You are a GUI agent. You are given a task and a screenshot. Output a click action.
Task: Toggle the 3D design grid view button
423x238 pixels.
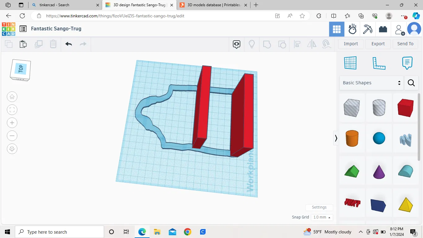tap(337, 29)
